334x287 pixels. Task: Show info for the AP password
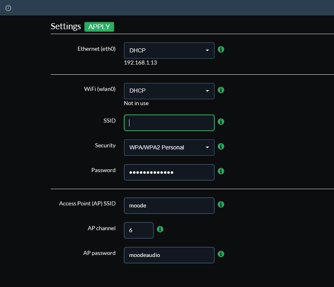(x=221, y=254)
